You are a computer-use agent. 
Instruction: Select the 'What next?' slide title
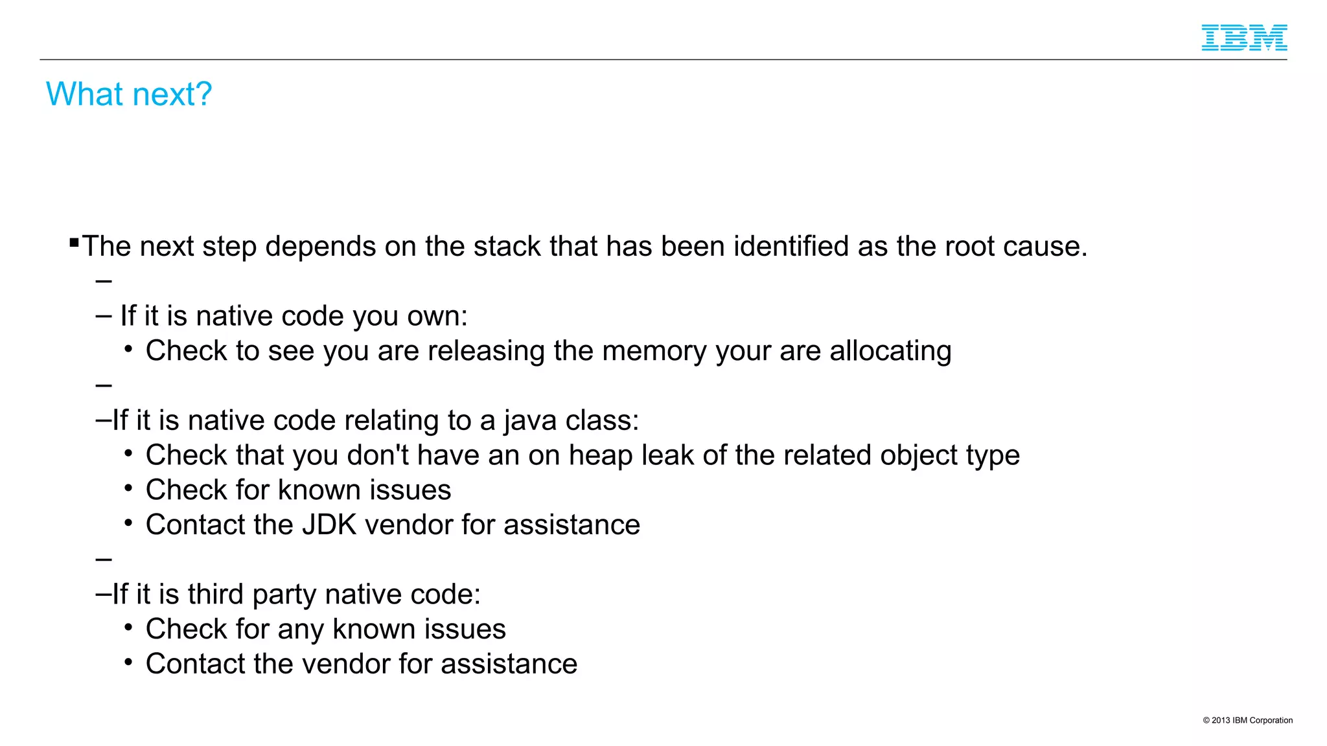pyautogui.click(x=129, y=94)
